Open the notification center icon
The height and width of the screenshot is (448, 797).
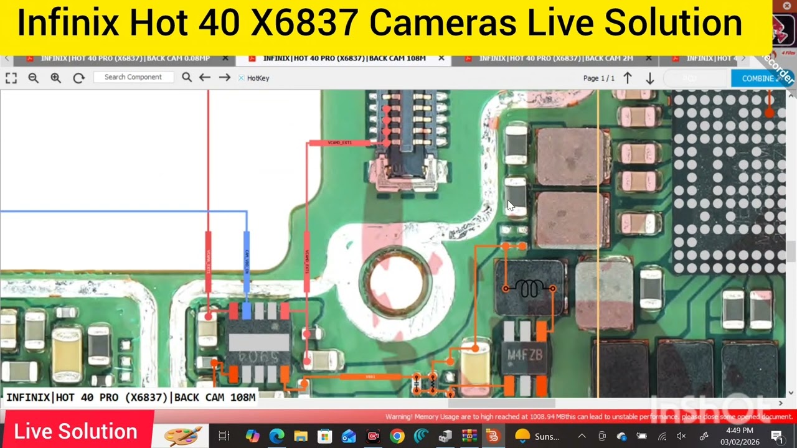pyautogui.click(x=777, y=436)
